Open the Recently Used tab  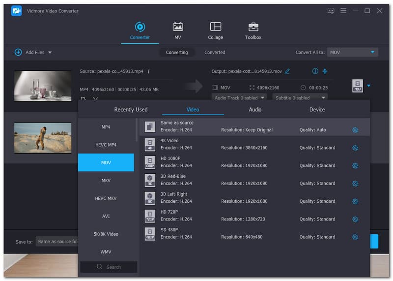131,109
